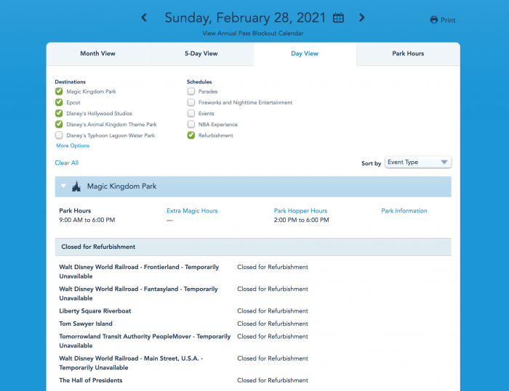Click the Destinations heading

coord(70,82)
